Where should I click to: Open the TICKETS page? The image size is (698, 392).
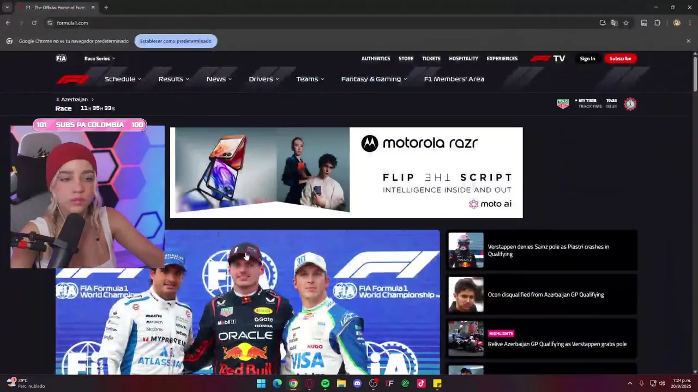431,58
